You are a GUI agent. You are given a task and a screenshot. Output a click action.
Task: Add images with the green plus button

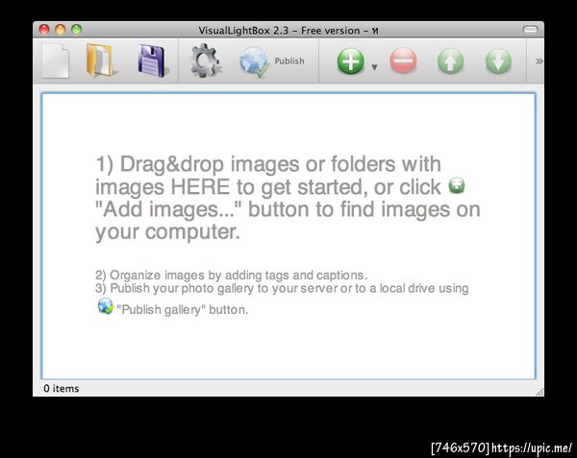(350, 60)
